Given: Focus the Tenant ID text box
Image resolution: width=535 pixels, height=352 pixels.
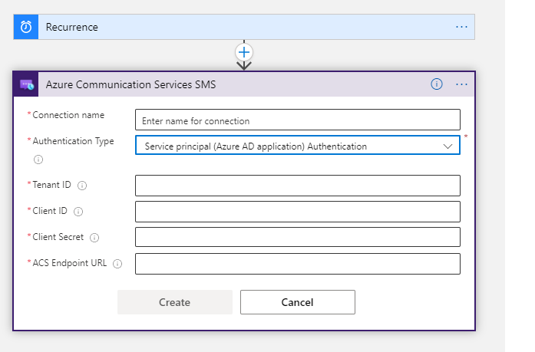Looking at the screenshot, I should (298, 186).
